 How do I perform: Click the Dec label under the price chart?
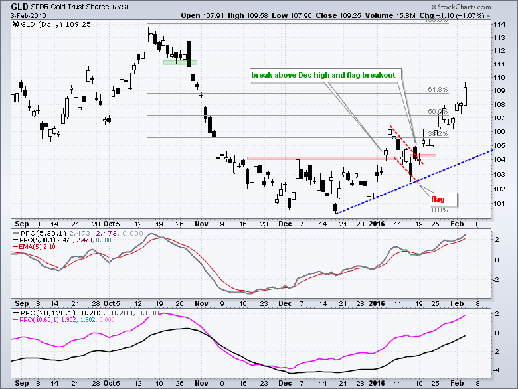point(285,224)
